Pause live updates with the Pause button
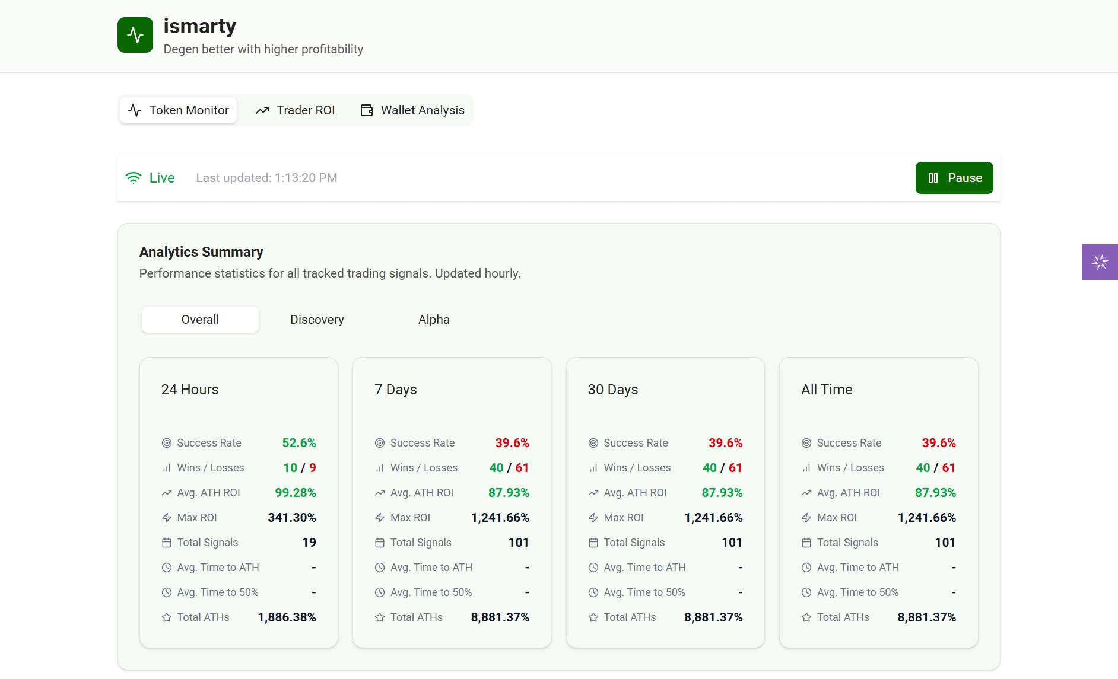The width and height of the screenshot is (1118, 679). (954, 178)
